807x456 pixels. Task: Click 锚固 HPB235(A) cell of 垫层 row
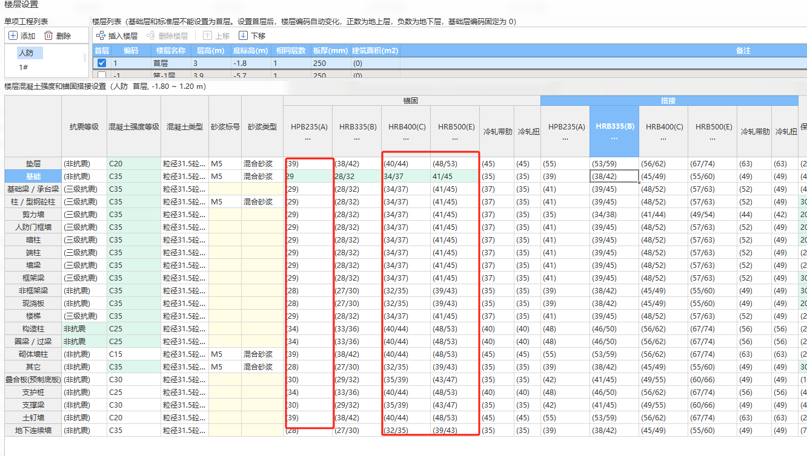tap(308, 163)
